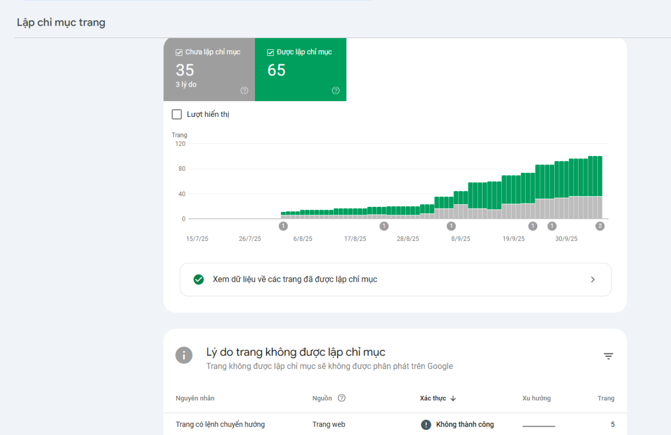Toggle the 'Chưa lập chỉ mục' checkbox

tap(179, 53)
